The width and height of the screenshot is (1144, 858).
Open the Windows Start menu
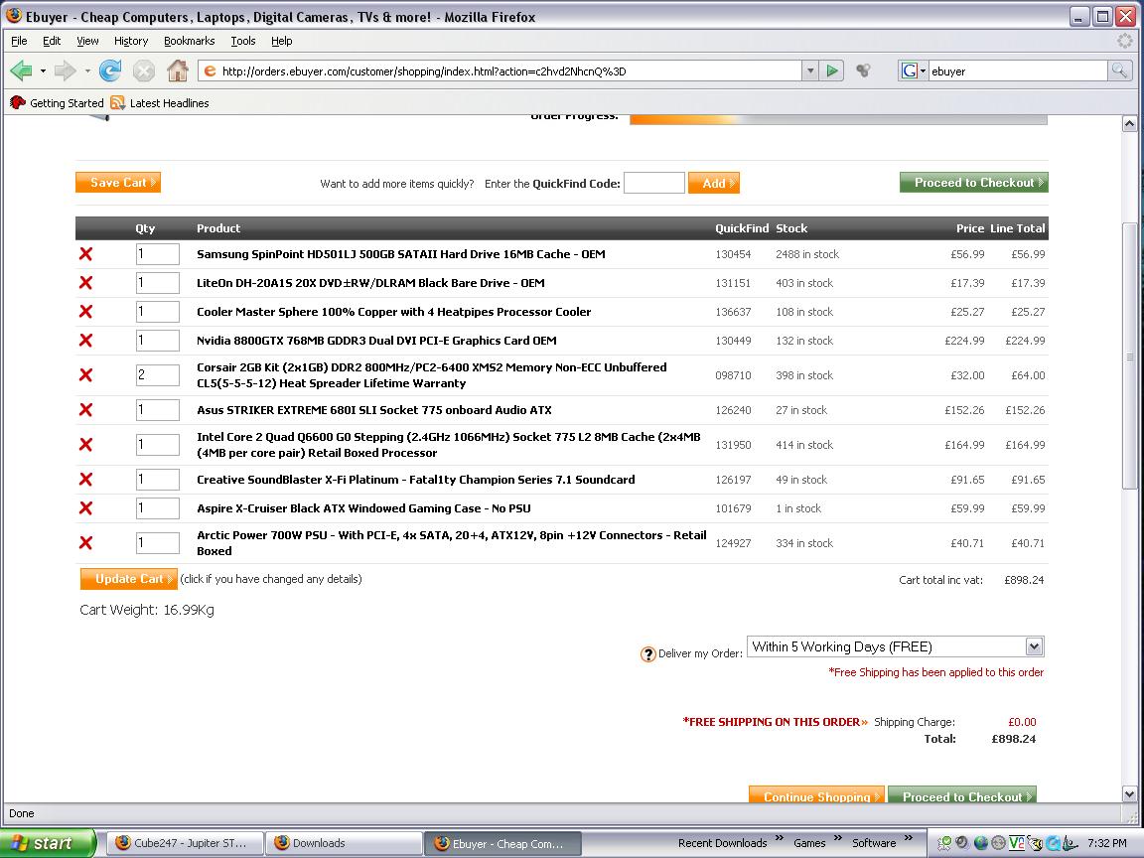(x=48, y=843)
